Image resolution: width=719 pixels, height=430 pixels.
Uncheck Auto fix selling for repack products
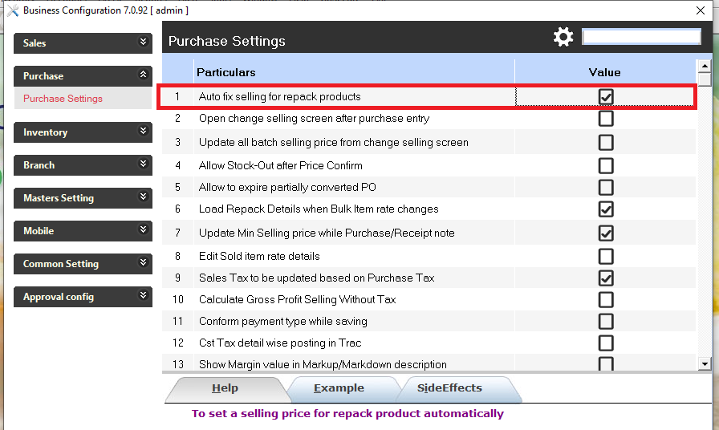click(x=606, y=97)
